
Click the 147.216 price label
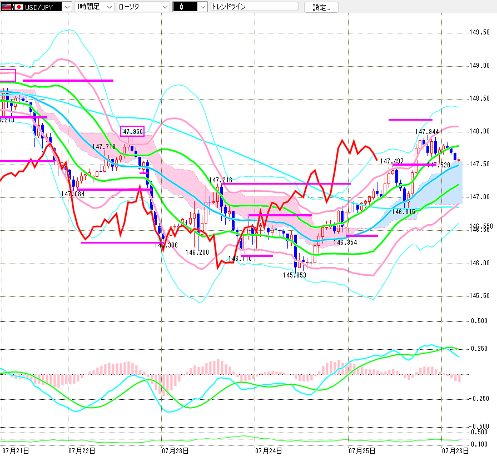tap(221, 180)
